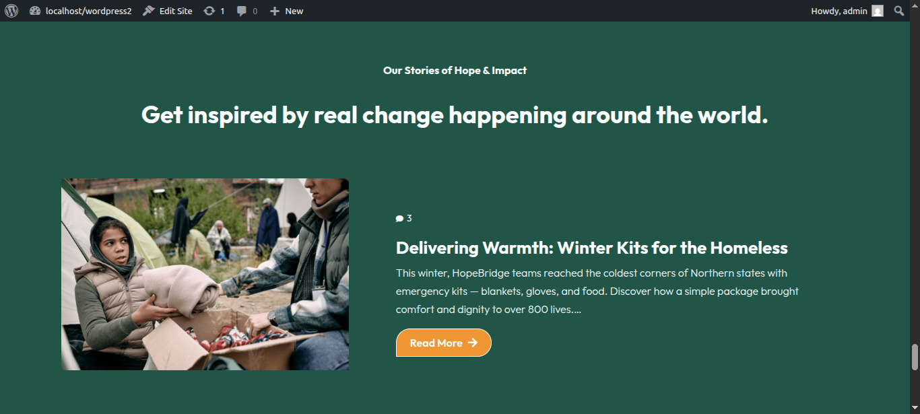This screenshot has height=414, width=920.
Task: Open the Edit Site link
Action: [176, 11]
